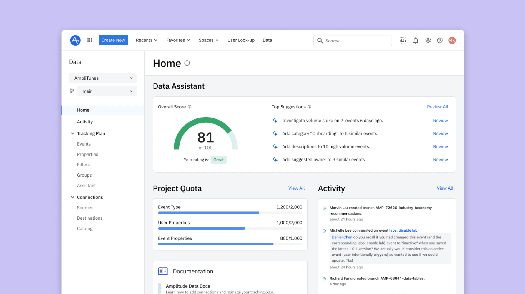This screenshot has width=525, height=294.
Task: Open the help question mark icon
Action: point(440,40)
